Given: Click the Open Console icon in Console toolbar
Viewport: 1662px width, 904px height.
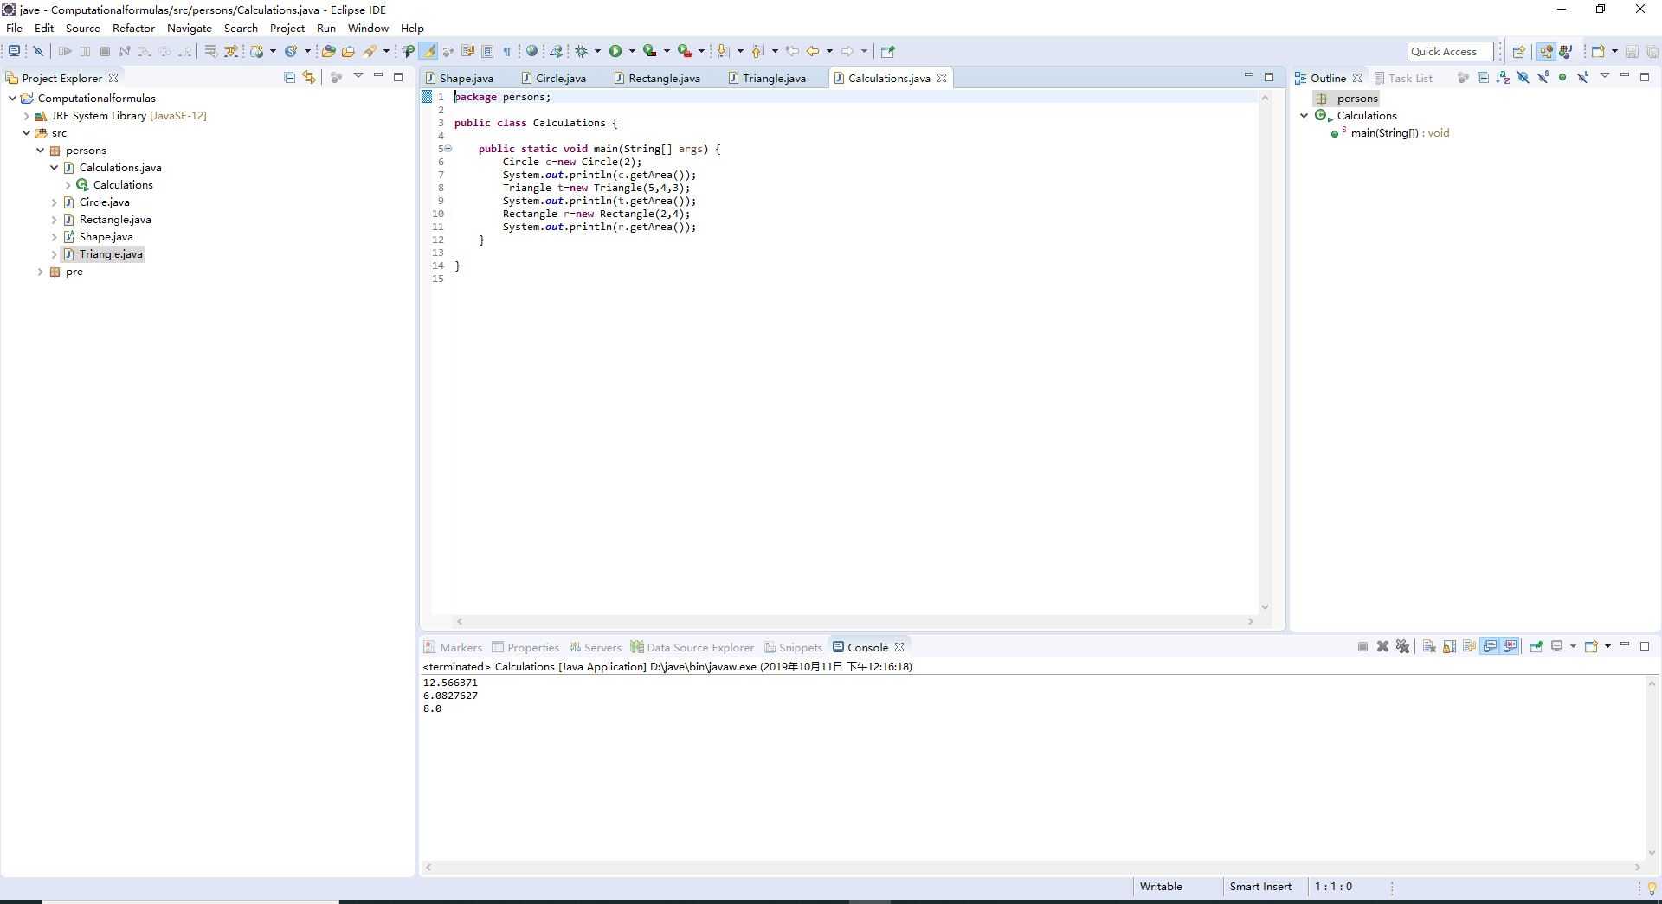Looking at the screenshot, I should (1591, 646).
